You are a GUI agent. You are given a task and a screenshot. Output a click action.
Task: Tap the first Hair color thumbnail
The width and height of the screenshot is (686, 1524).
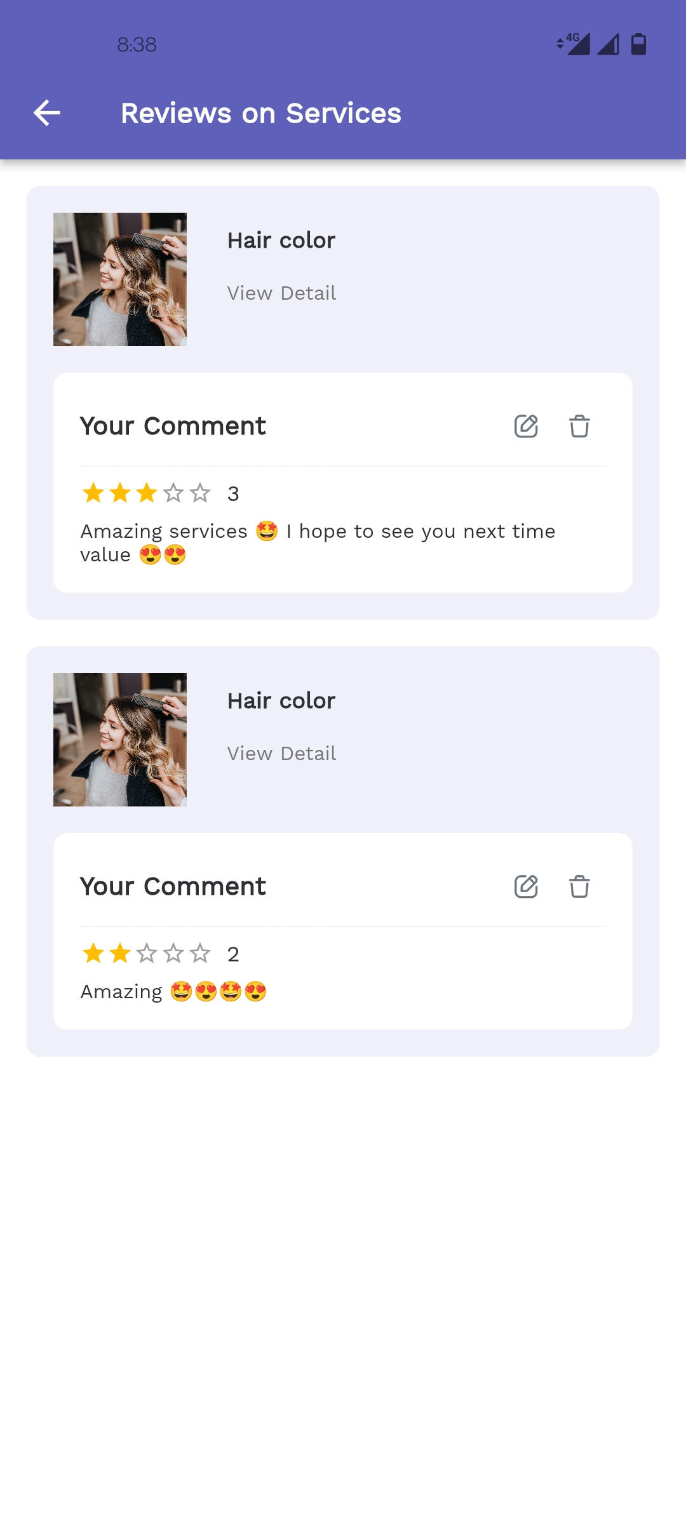tap(120, 279)
